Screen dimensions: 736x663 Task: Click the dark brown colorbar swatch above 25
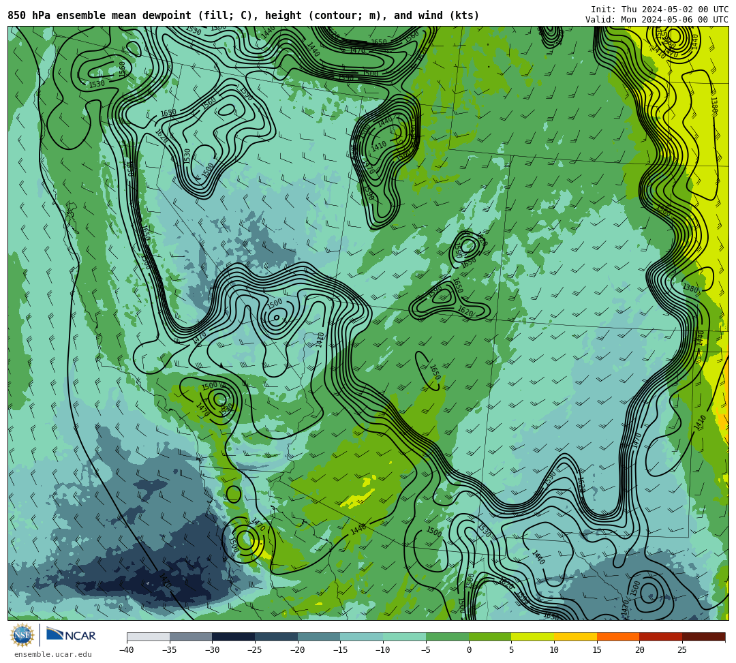pos(703,636)
